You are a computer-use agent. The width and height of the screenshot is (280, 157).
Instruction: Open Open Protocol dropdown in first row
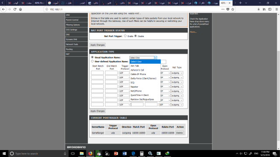[165, 73]
